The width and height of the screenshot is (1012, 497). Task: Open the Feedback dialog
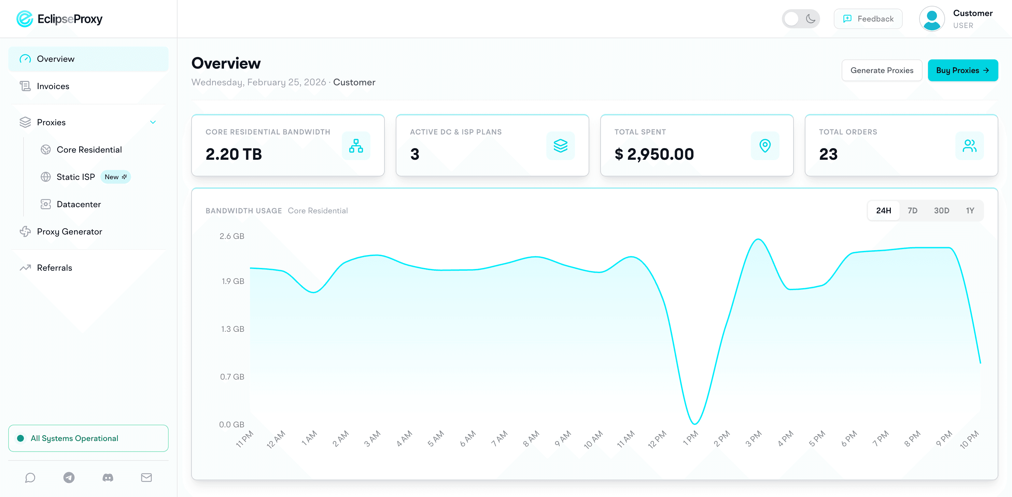tap(868, 18)
